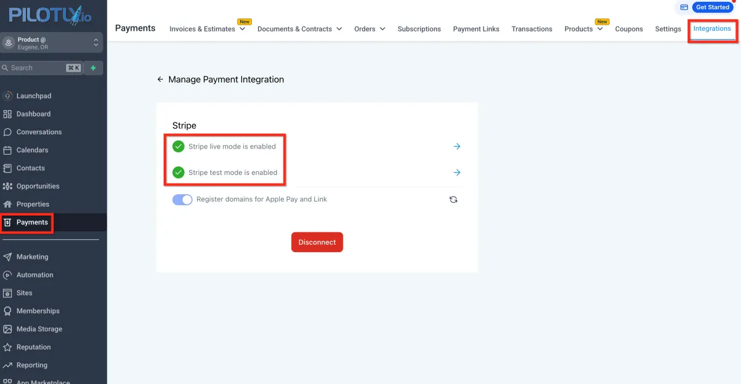Click the refresh icon for domain registration
Image resolution: width=741 pixels, height=384 pixels.
(x=453, y=200)
